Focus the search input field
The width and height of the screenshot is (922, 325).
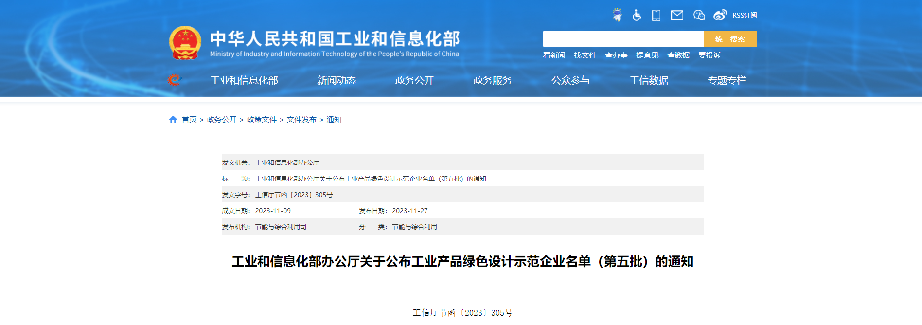click(623, 39)
